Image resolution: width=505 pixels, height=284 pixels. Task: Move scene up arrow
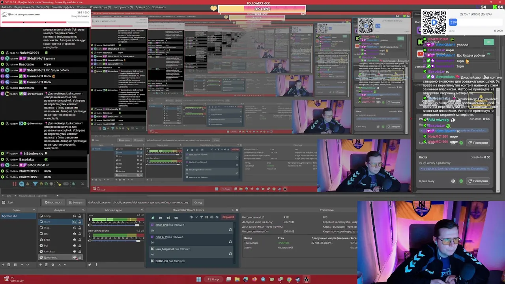(x=22, y=265)
